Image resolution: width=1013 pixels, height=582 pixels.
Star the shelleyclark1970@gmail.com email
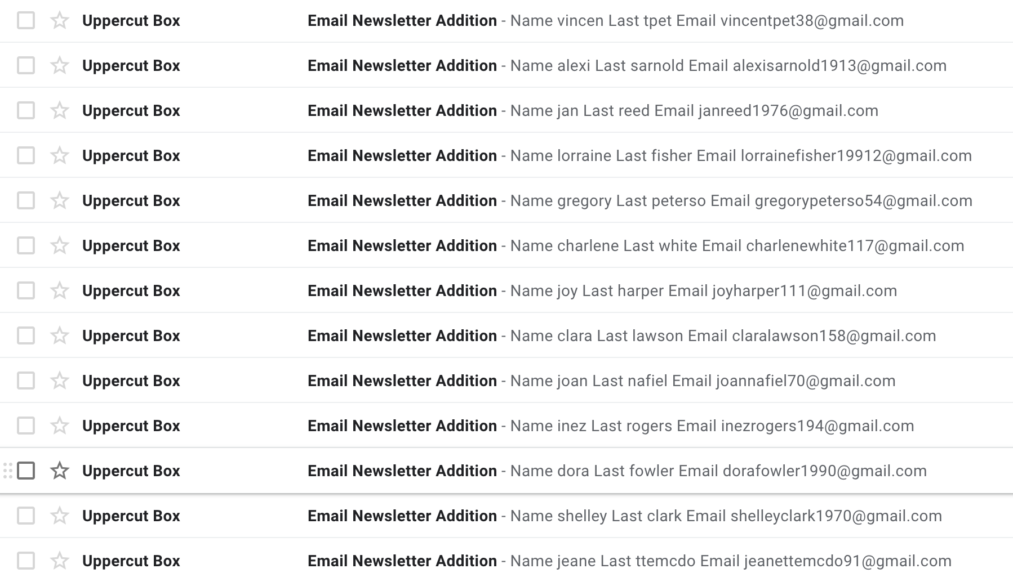click(59, 516)
